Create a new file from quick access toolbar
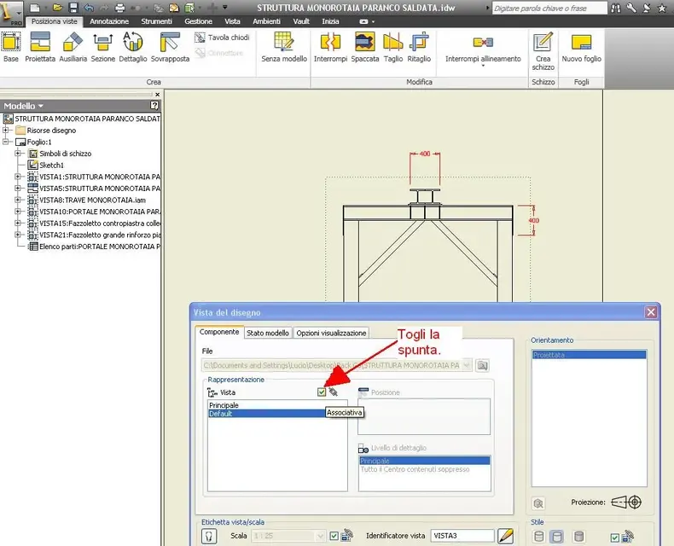 (x=35, y=8)
